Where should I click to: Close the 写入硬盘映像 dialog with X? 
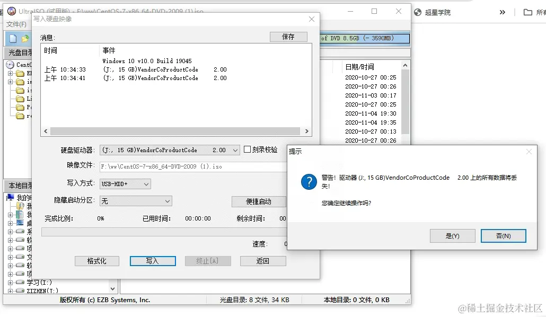click(312, 19)
